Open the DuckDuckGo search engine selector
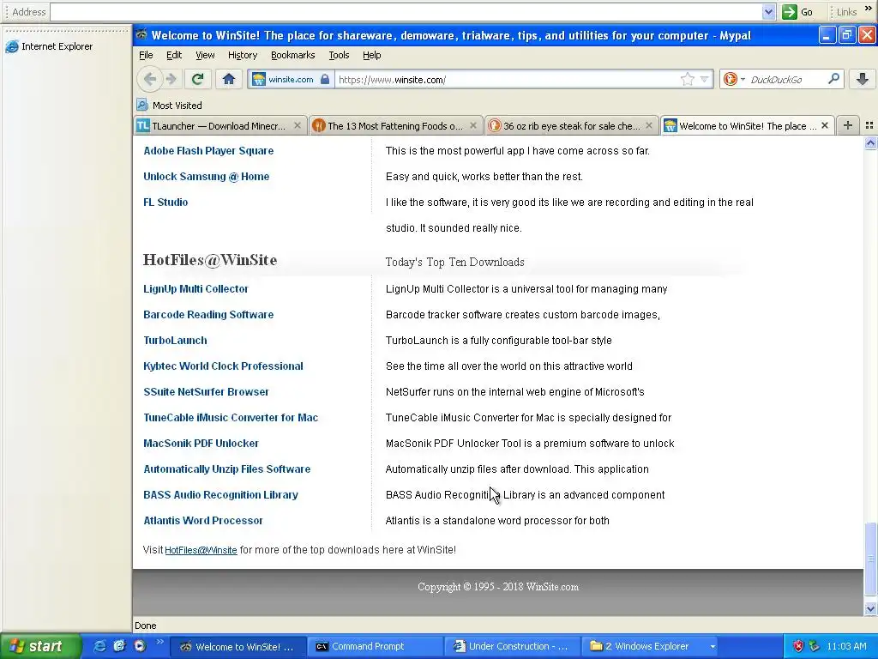This screenshot has width=878, height=659. coord(734,79)
